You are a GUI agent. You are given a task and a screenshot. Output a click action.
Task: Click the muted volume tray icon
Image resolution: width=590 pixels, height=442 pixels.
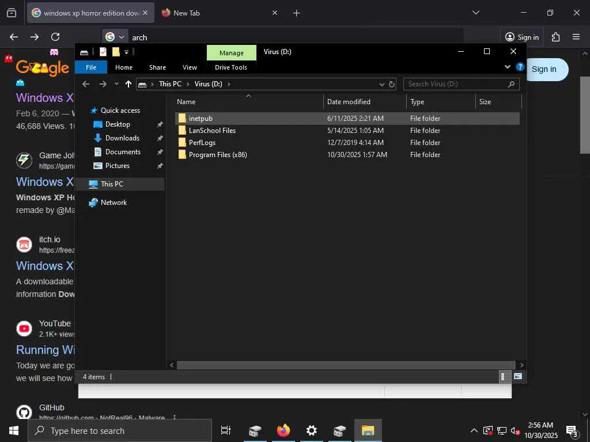pyautogui.click(x=515, y=430)
